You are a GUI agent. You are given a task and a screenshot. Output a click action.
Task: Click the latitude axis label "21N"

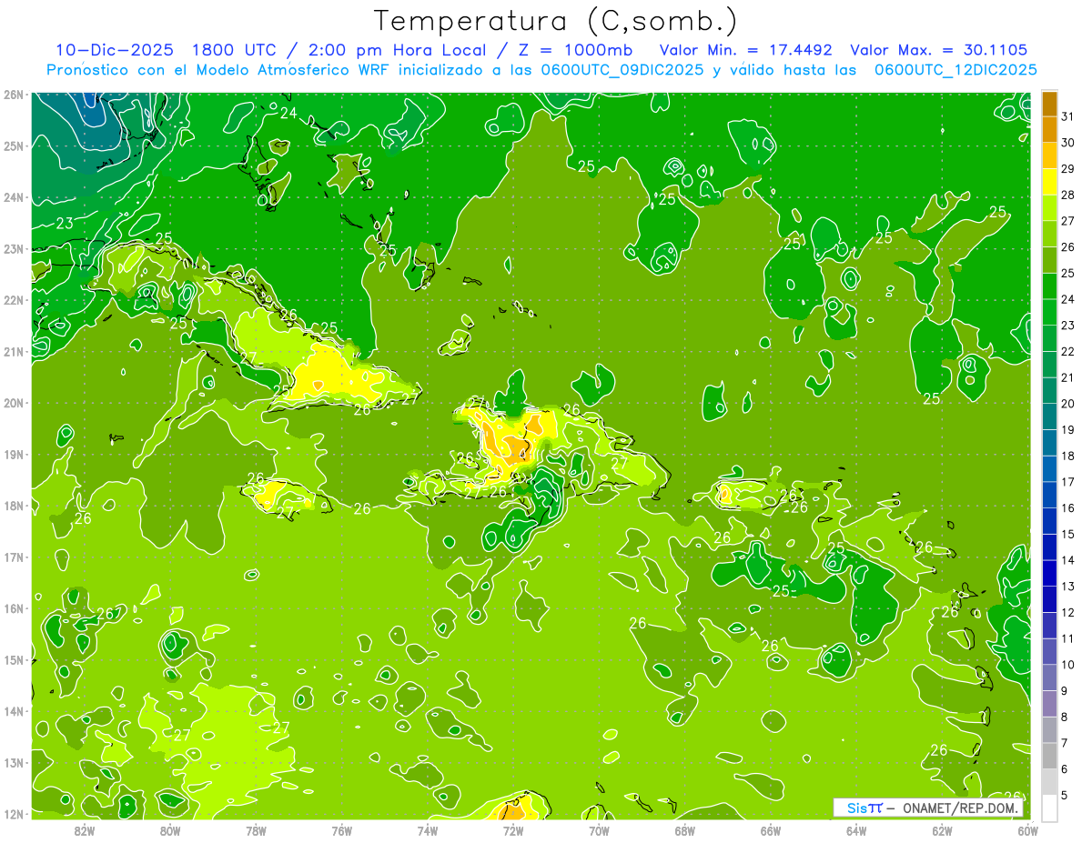coord(14,351)
